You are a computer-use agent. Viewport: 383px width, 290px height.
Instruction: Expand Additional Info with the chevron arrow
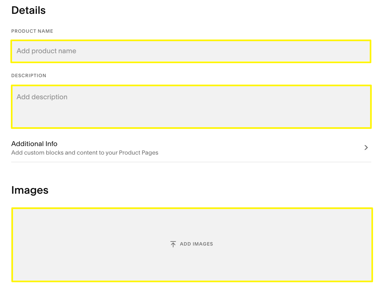366,147
